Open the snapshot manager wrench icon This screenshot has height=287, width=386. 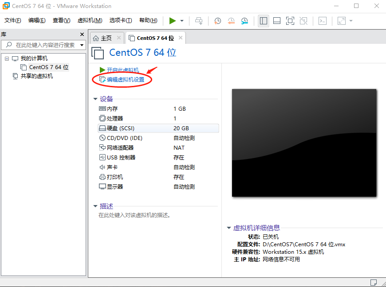click(x=244, y=21)
